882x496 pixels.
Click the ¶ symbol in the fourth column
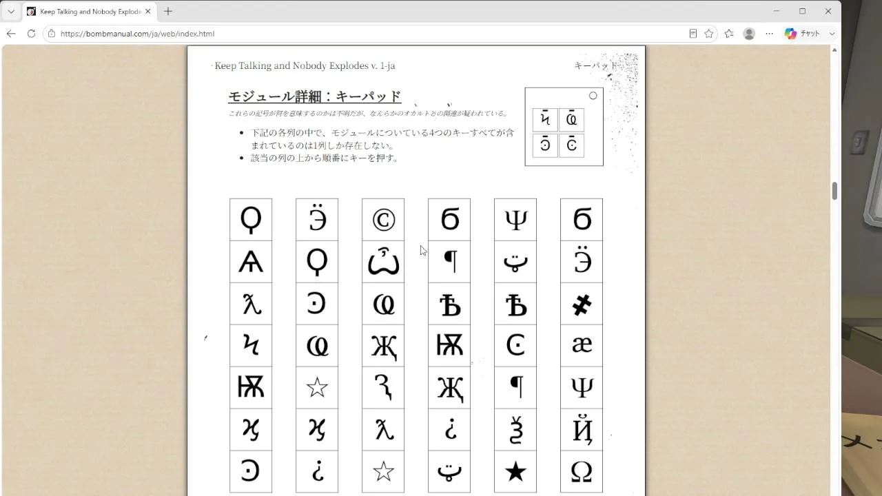(x=449, y=262)
